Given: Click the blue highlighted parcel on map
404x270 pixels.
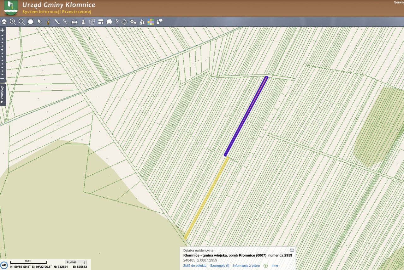Looking at the screenshot, I should click(x=246, y=116).
